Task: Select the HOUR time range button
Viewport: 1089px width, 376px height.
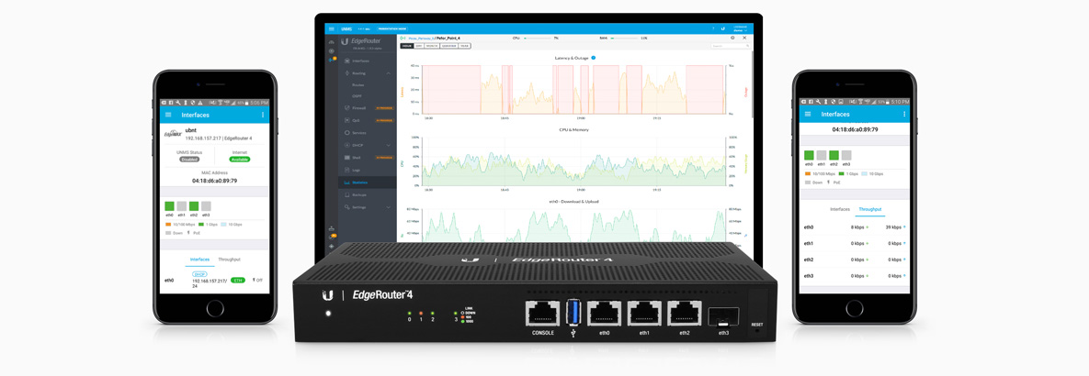Action: 407,46
